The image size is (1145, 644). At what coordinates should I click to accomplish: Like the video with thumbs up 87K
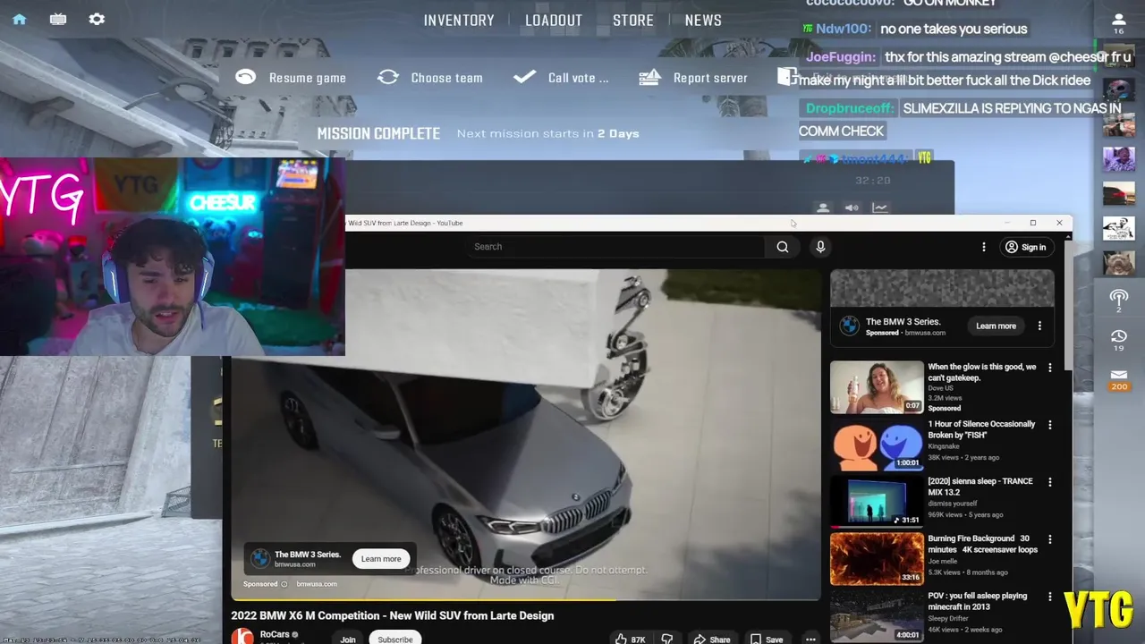point(630,640)
